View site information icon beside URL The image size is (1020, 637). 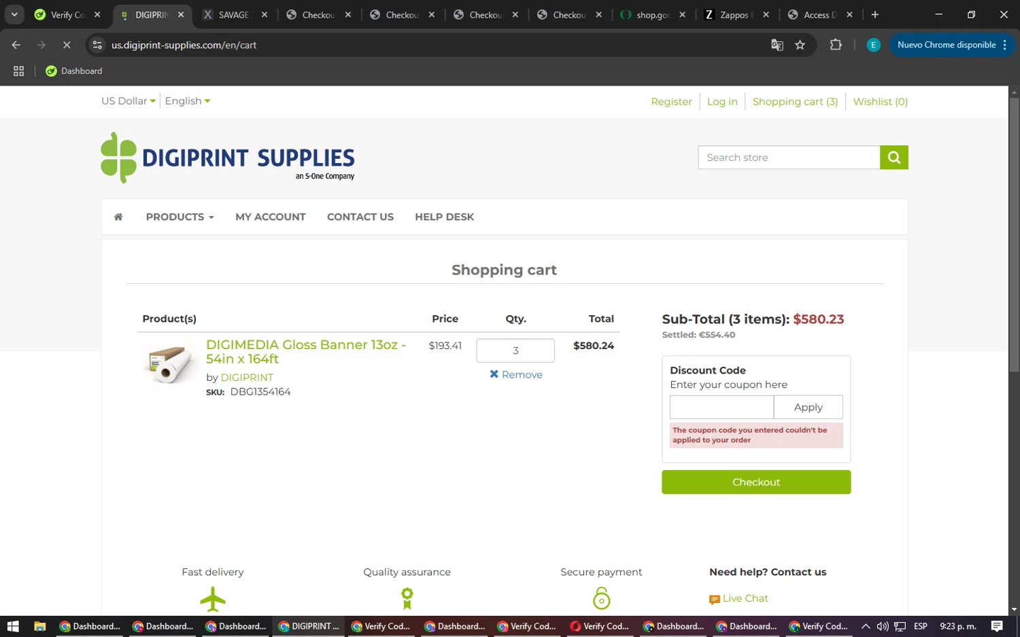click(x=97, y=45)
